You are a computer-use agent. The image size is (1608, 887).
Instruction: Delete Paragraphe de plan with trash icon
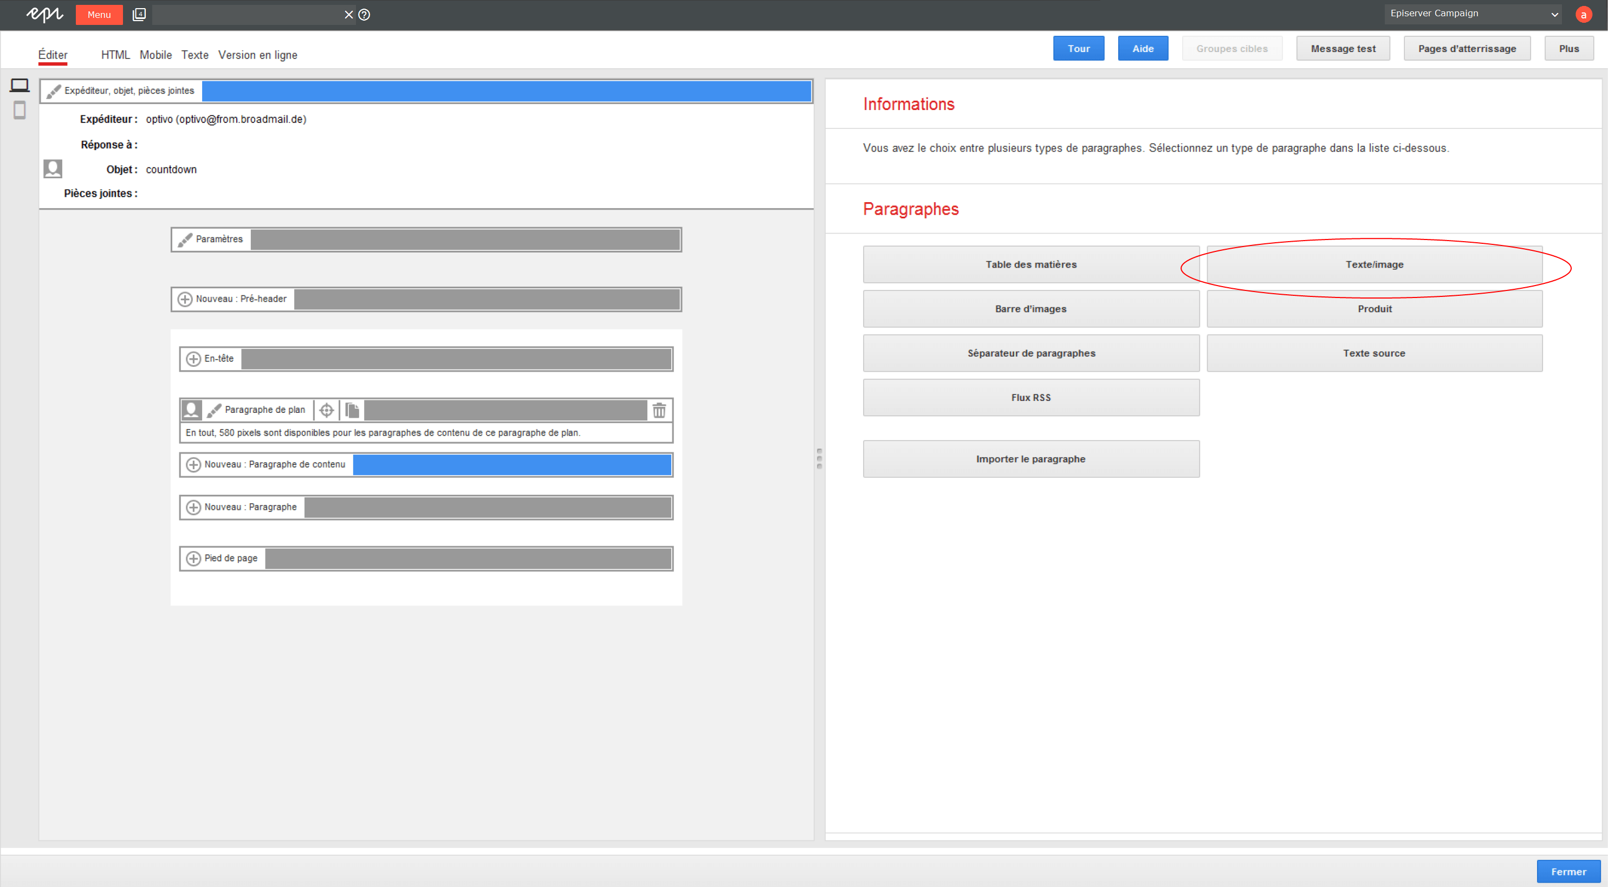click(659, 410)
